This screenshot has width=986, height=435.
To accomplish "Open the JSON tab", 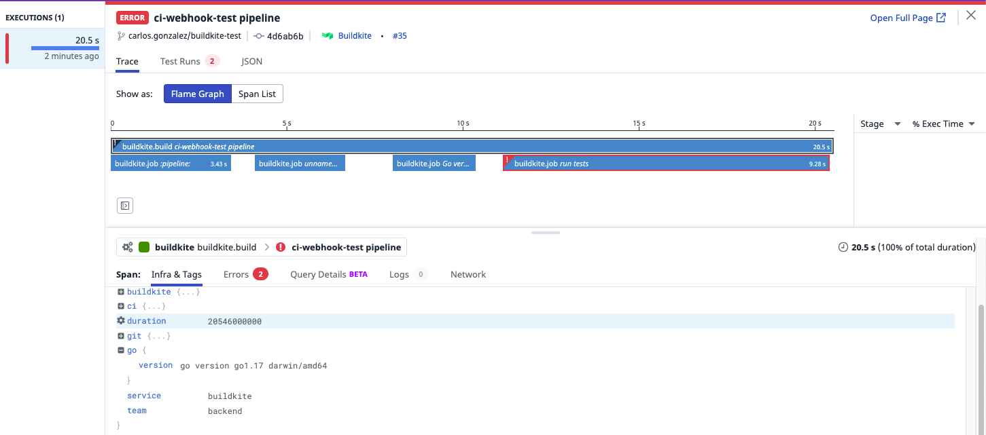I will pos(252,61).
